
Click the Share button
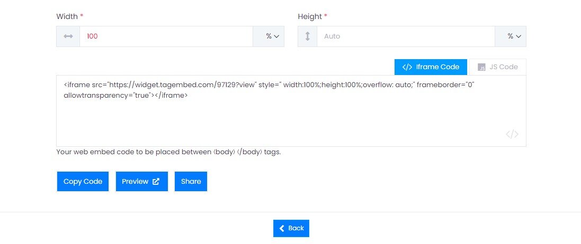191,182
